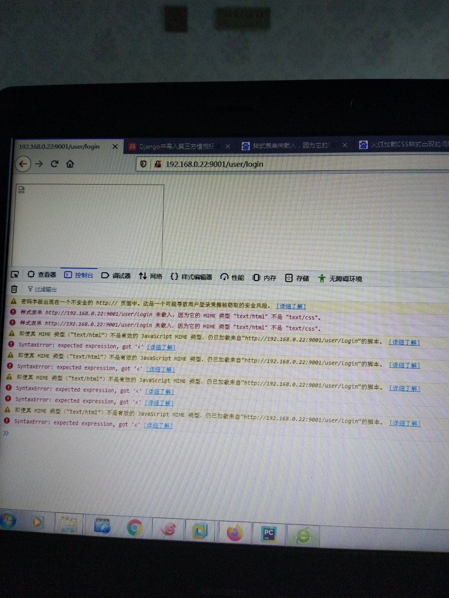This screenshot has width=449, height=598.
Task: Click the console command prompt chevrons
Action: (6, 433)
